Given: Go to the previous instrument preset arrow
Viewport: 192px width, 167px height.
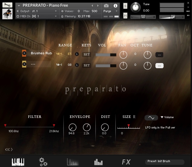Looking at the screenshot, I should (x=92, y=5).
